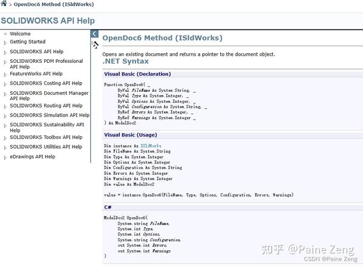This screenshot has height=266, width=363.
Task: Expand the SOLIDWORKS Costing API Help arrow
Action: (x=5, y=84)
